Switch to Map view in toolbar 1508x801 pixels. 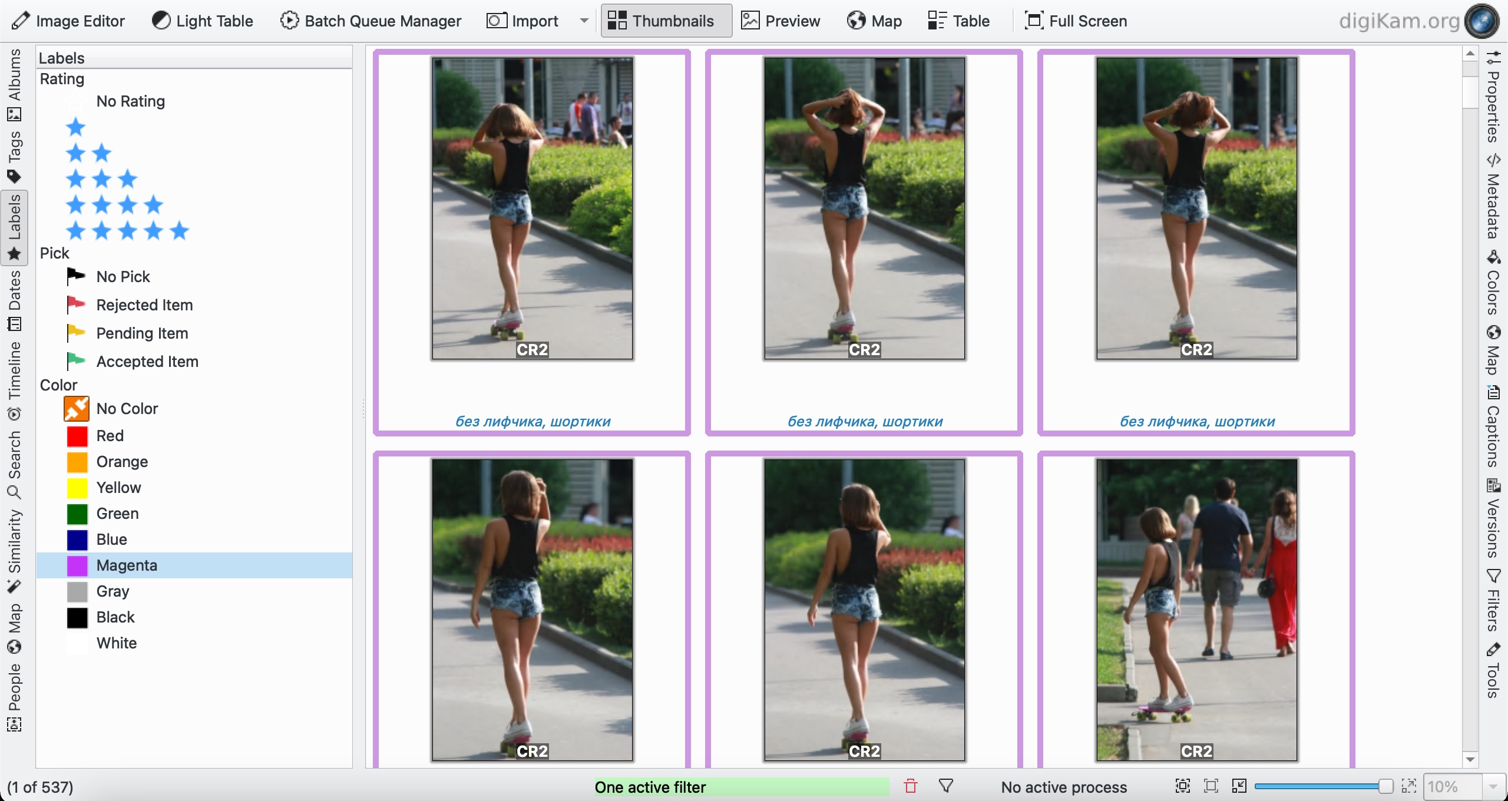875,21
